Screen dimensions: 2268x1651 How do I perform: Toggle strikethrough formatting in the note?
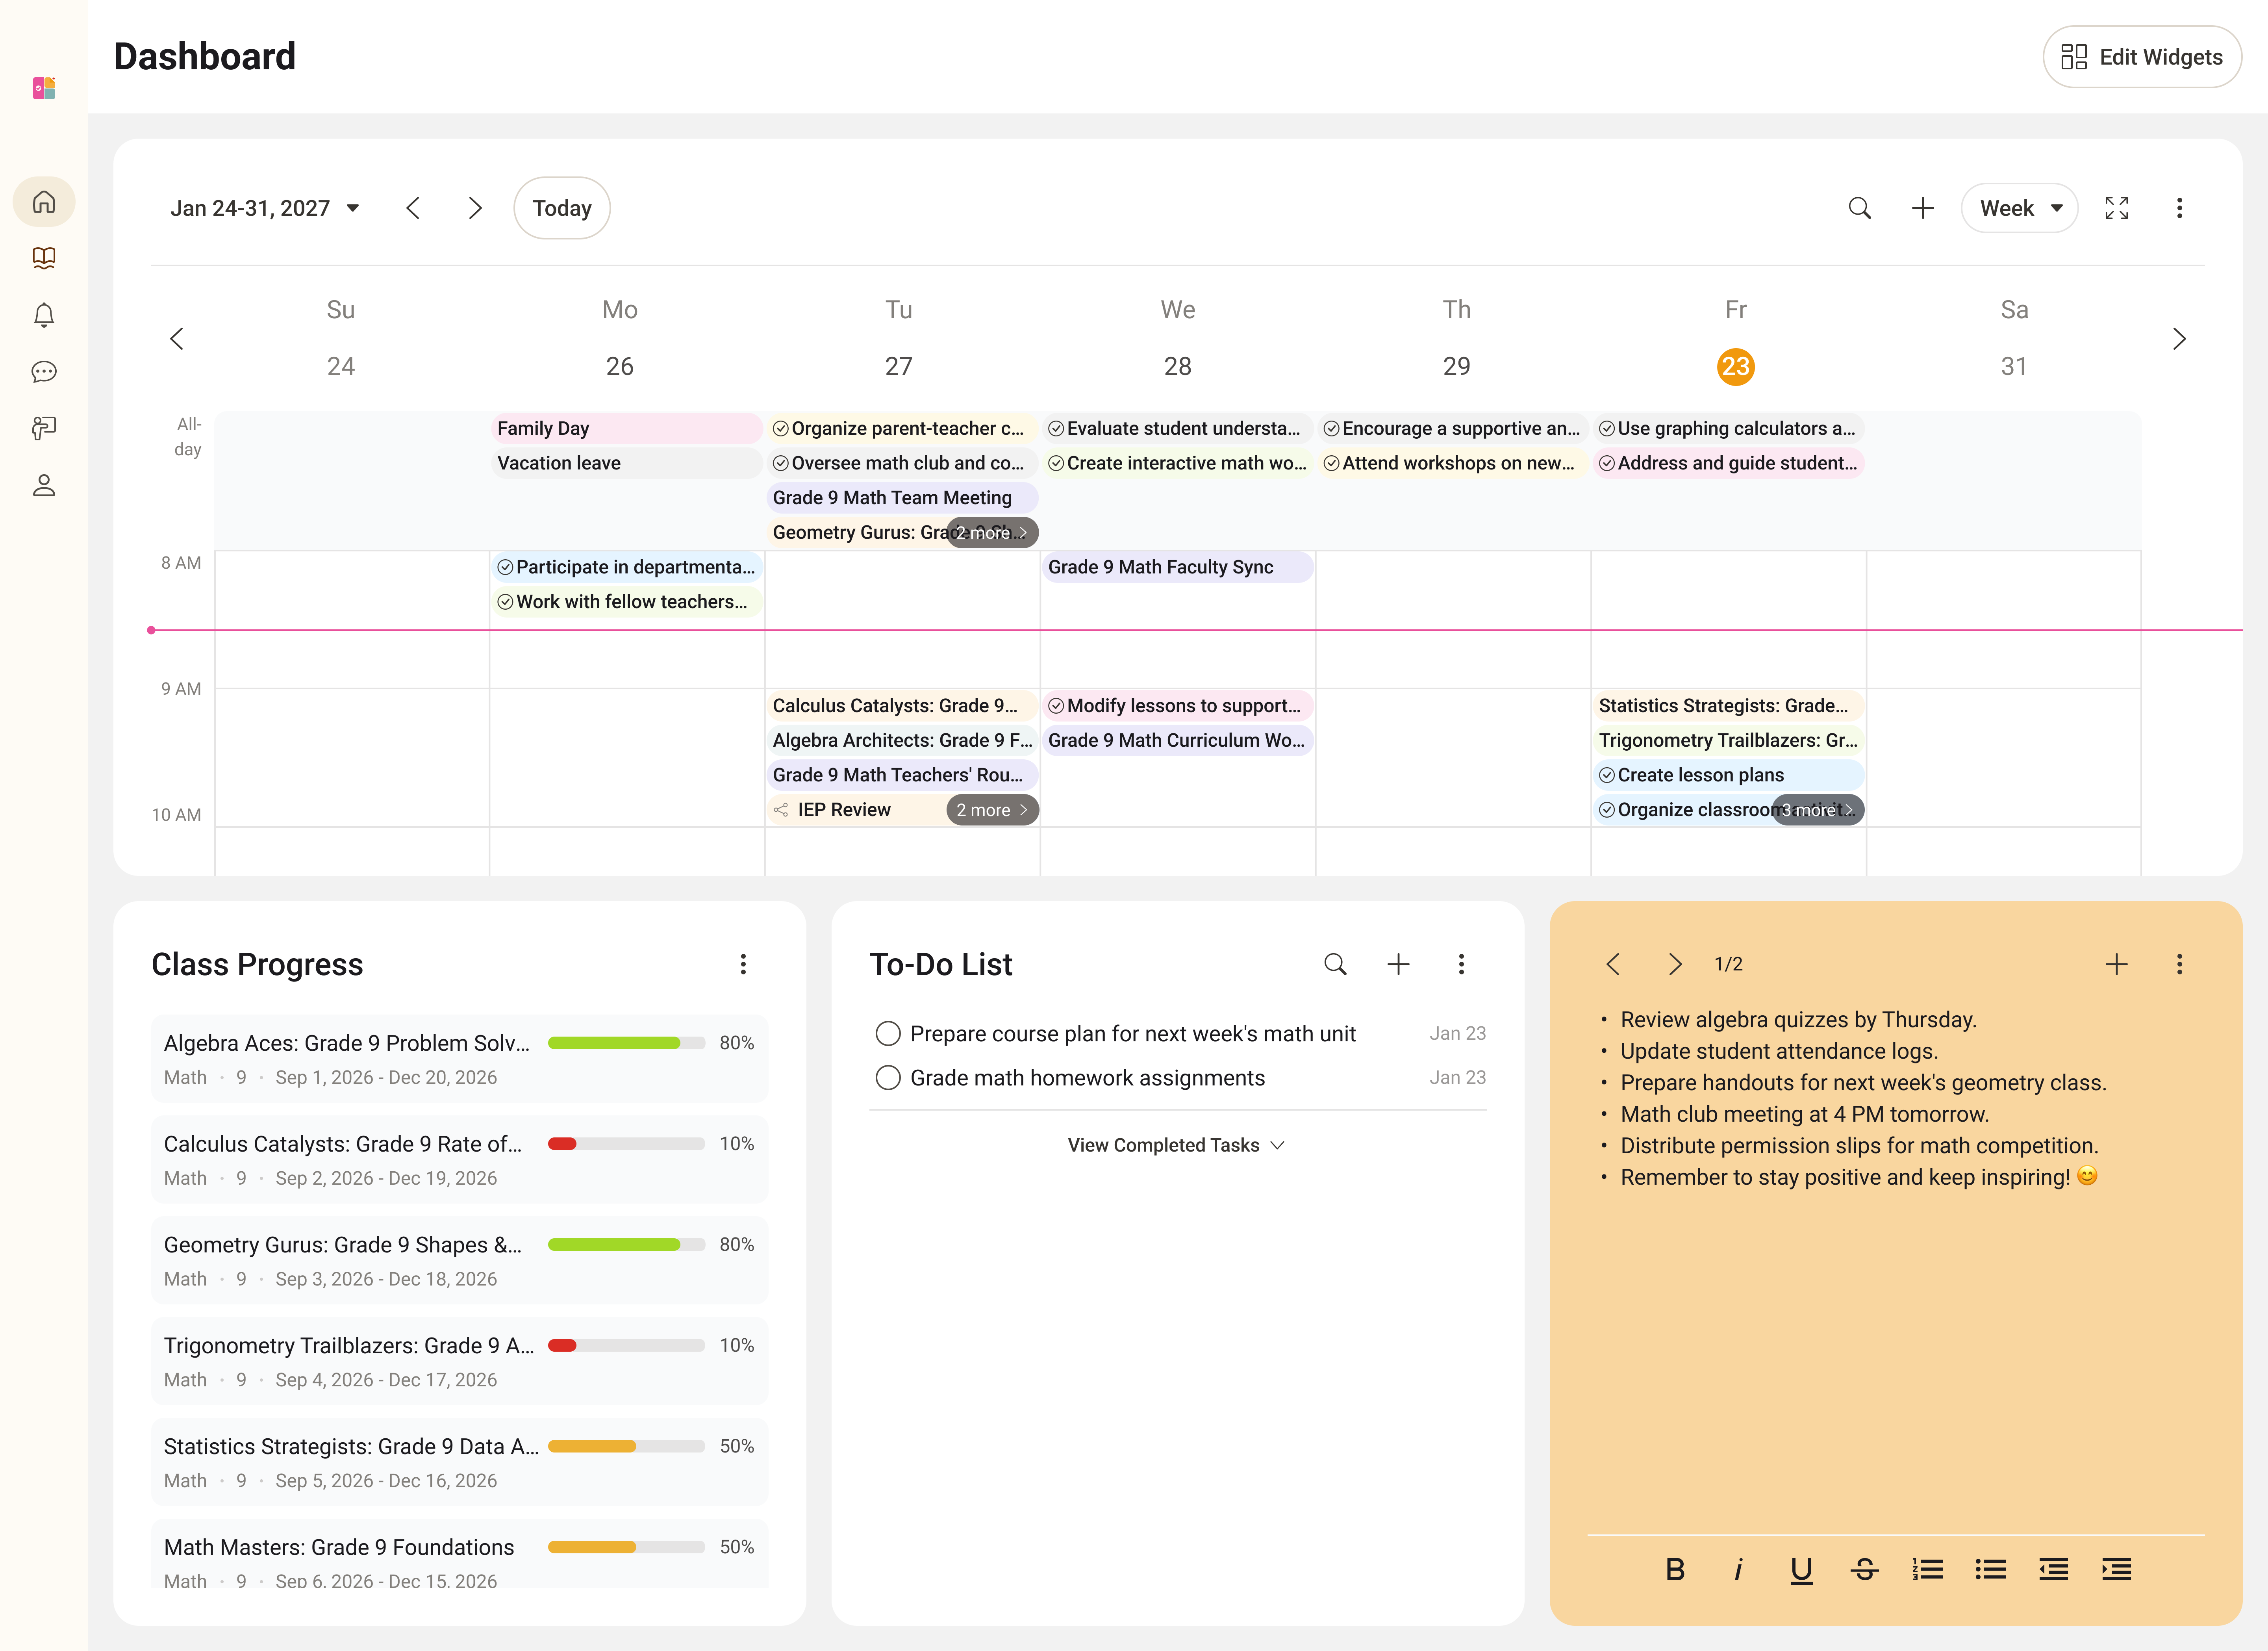coord(1864,1569)
